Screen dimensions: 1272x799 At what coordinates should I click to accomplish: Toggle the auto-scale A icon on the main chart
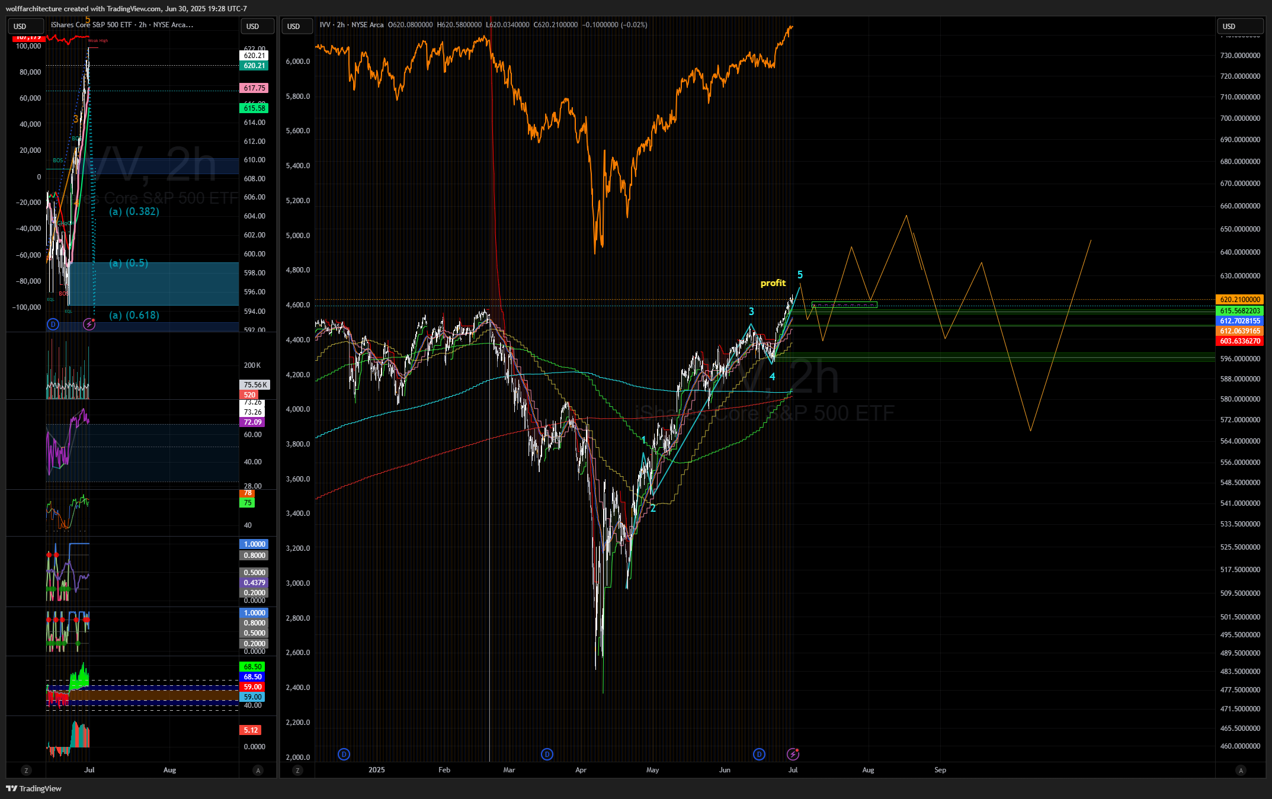pyautogui.click(x=1241, y=770)
